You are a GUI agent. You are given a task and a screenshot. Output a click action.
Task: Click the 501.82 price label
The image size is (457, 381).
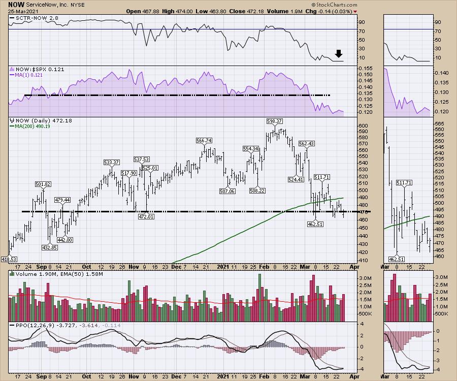pos(43,184)
